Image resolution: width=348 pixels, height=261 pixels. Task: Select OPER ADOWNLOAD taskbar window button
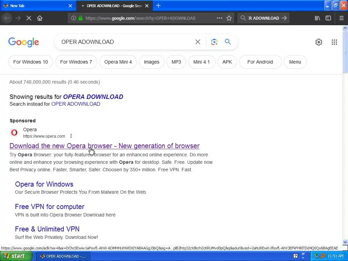click(x=63, y=256)
